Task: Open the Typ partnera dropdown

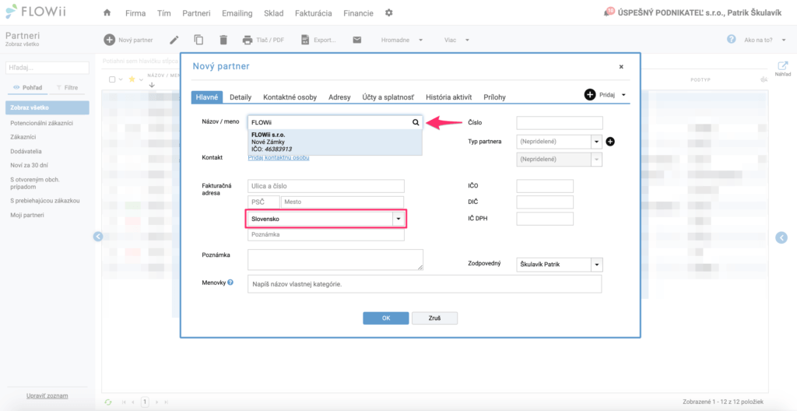Action: point(596,142)
